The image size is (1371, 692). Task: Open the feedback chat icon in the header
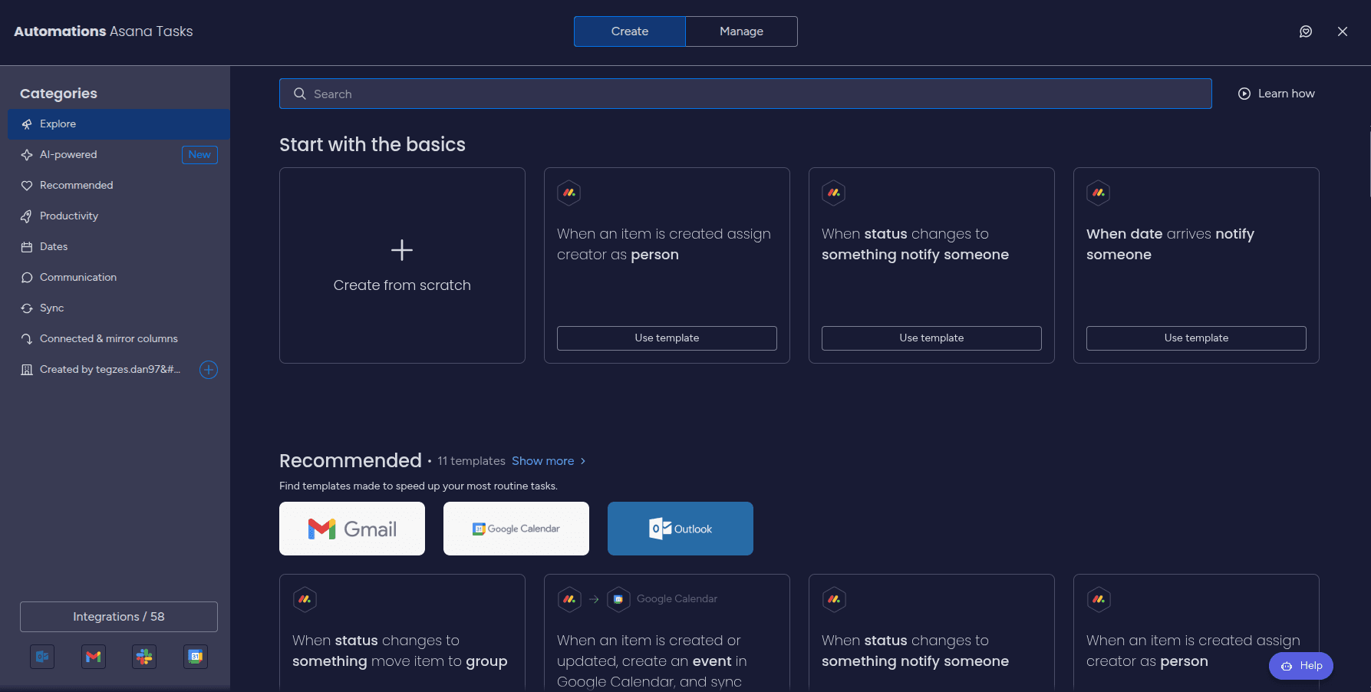point(1306,31)
